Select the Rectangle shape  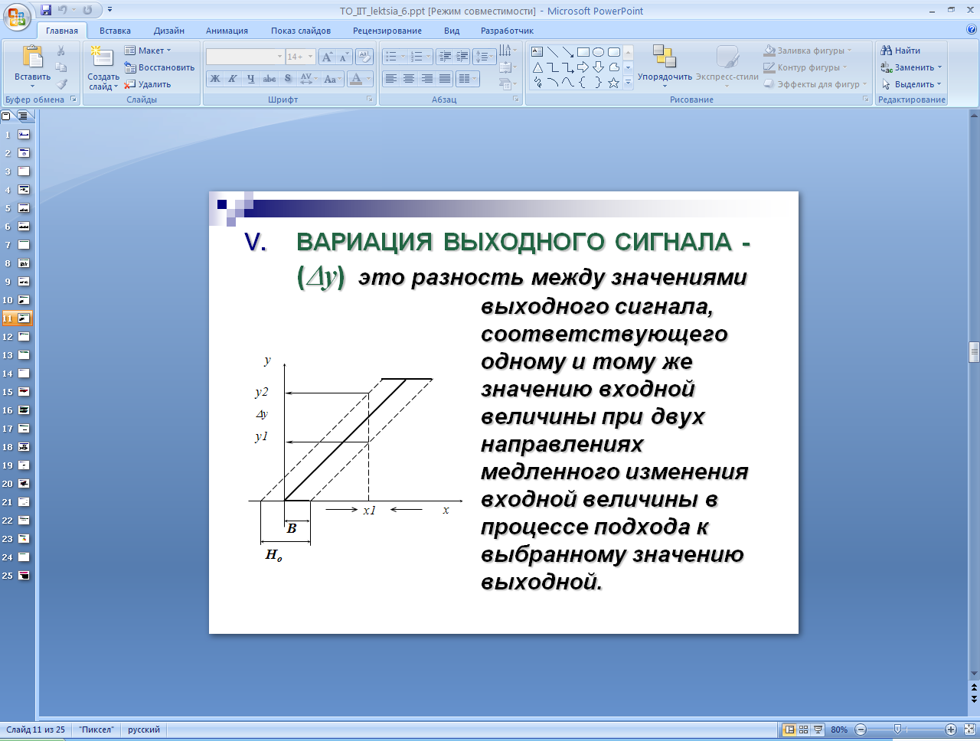pyautogui.click(x=583, y=52)
